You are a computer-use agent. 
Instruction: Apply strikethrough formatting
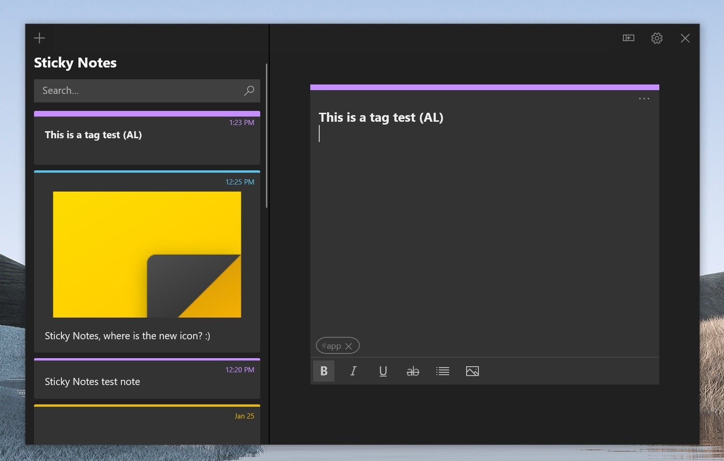(x=413, y=371)
